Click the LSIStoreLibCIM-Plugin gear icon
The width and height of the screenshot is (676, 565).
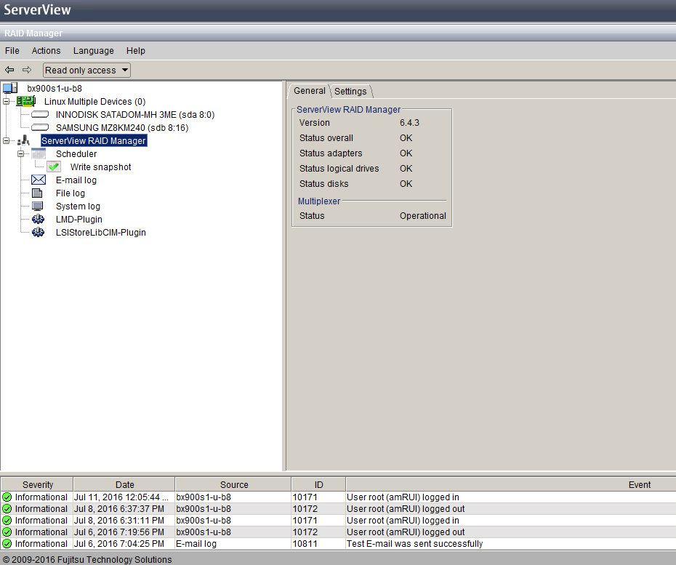[38, 232]
